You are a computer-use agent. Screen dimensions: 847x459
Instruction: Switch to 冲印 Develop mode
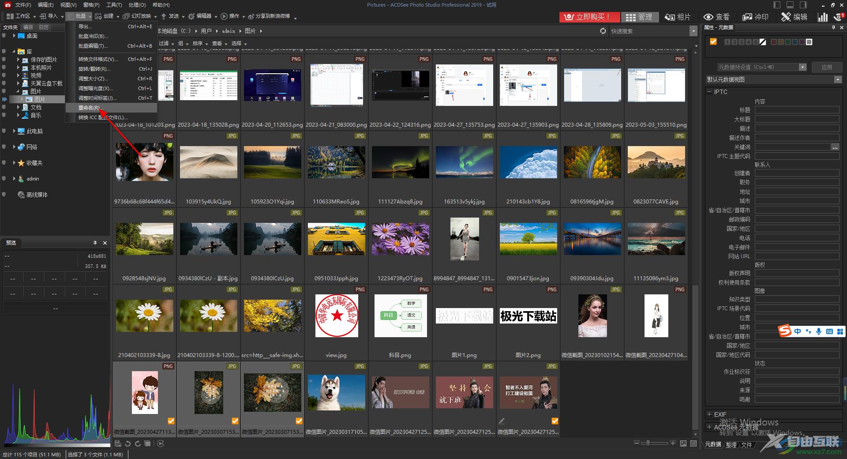(x=756, y=17)
